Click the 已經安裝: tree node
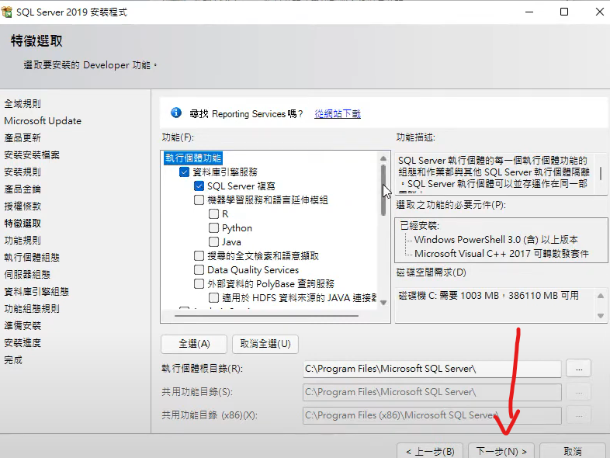 click(419, 226)
